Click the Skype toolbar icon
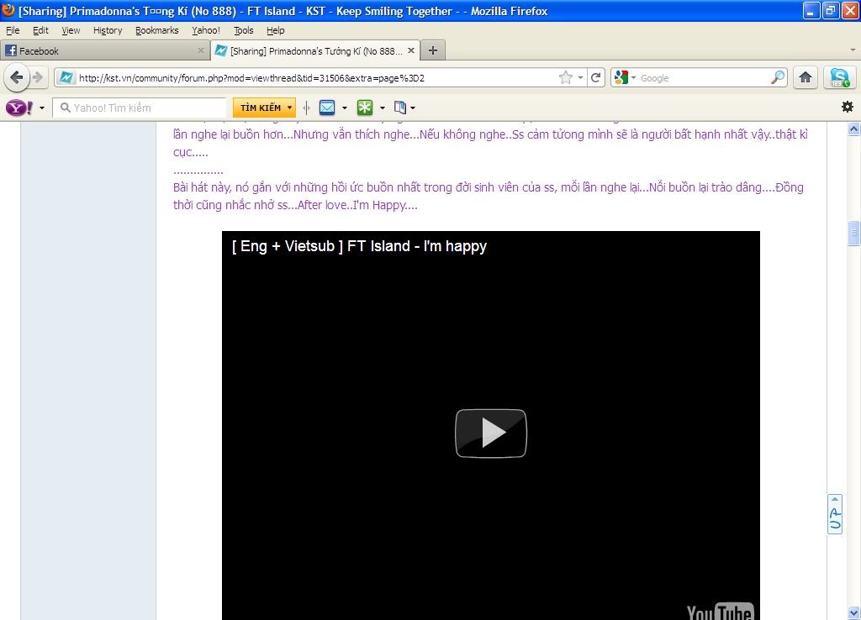Screen dimensions: 861x620 click(x=839, y=77)
